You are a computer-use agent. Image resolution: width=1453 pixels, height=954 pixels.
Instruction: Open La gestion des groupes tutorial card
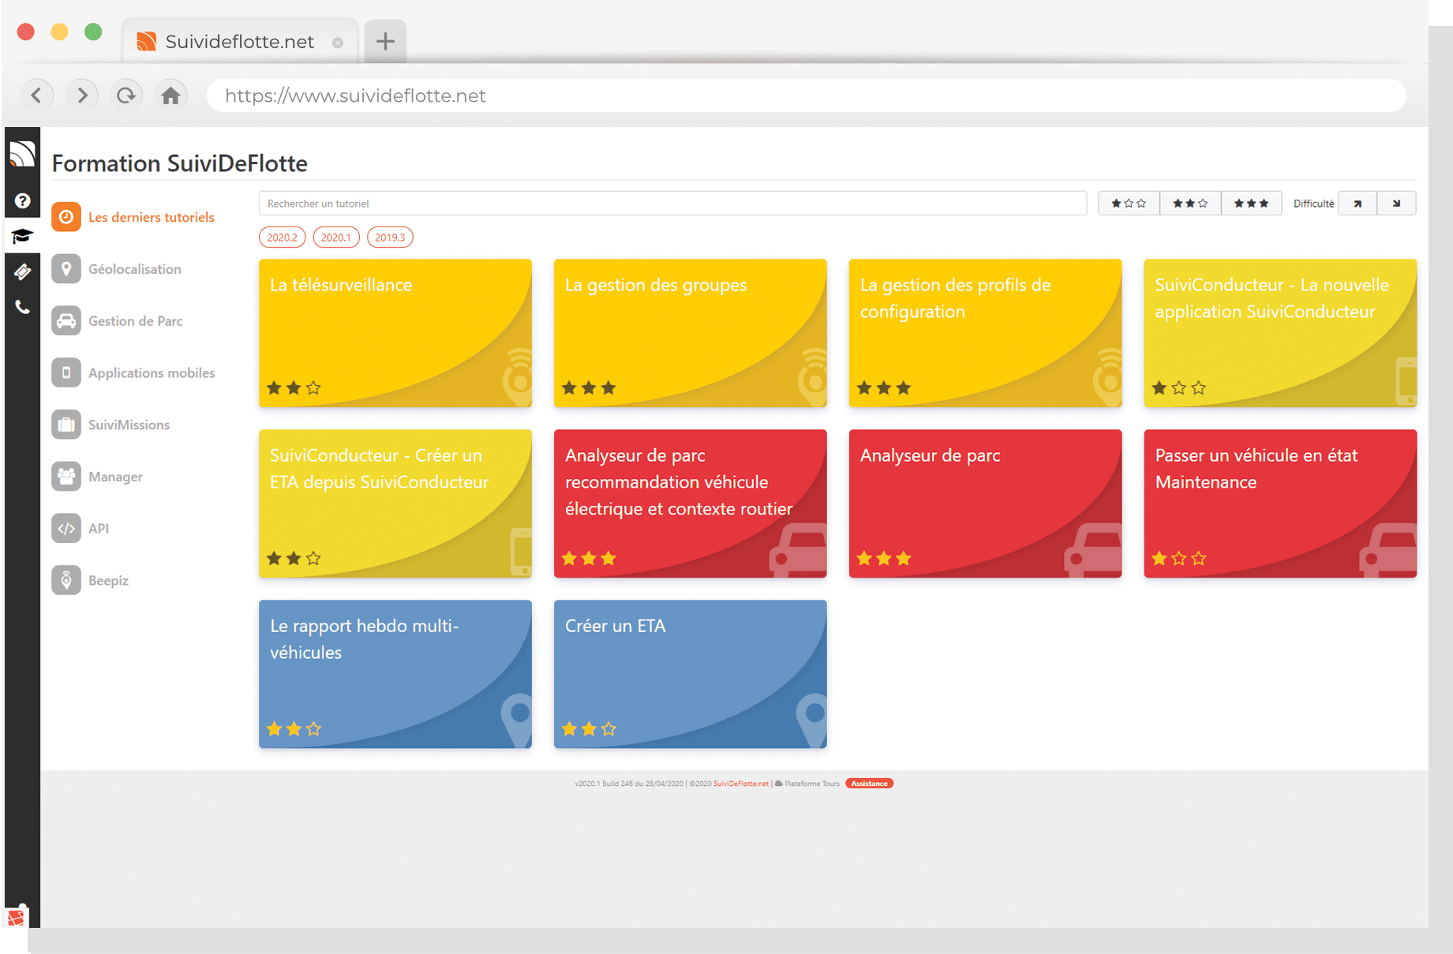[691, 333]
